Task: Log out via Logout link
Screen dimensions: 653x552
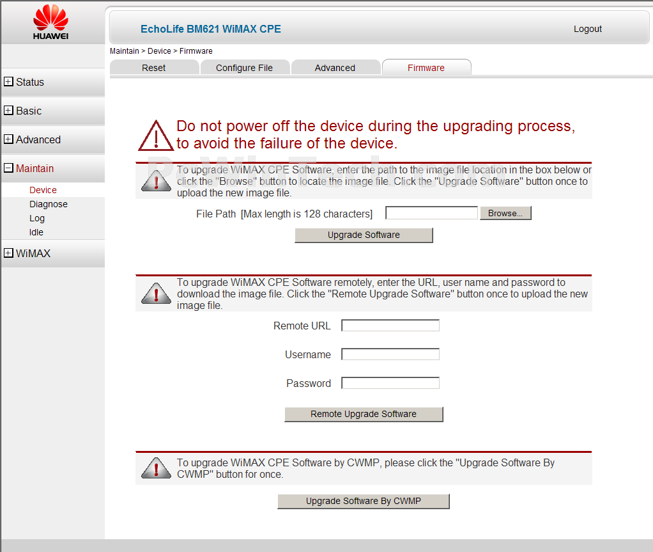Action: click(x=588, y=29)
